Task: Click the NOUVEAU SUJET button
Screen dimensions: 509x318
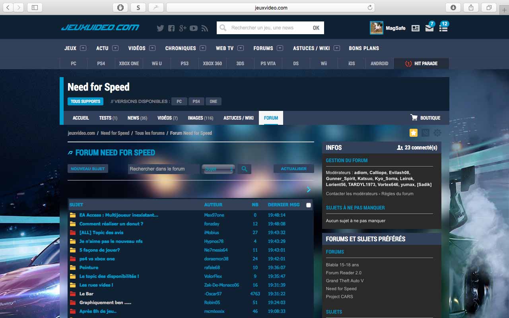Action: coord(88,169)
